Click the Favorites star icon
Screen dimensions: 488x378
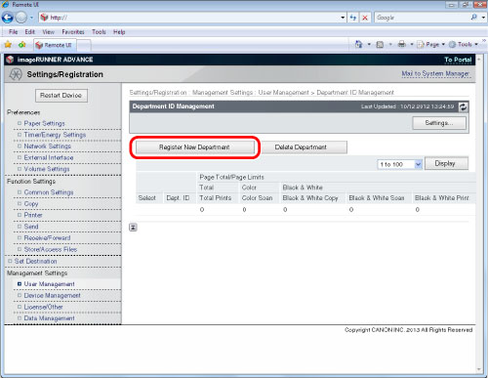[x=8, y=45]
